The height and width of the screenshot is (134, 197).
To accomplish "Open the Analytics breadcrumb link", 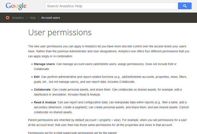I will (18, 18).
